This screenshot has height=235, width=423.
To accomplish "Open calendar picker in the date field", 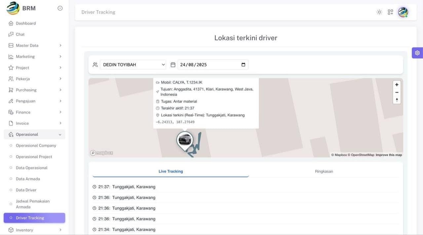I will pos(244,65).
